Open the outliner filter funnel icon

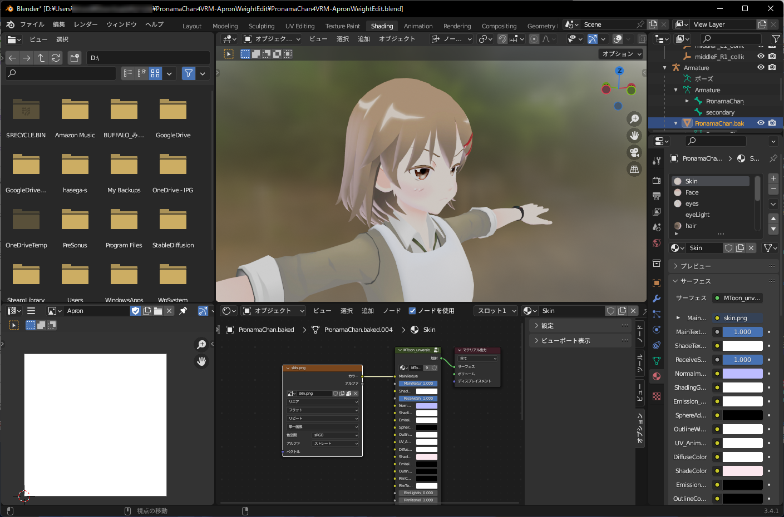(776, 38)
